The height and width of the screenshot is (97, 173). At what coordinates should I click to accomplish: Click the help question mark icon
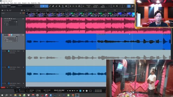(125, 6)
